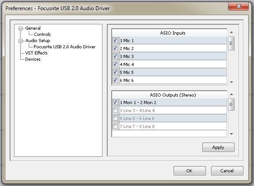Select the 3 Mic 3 row label
The width and height of the screenshot is (254, 186).
click(127, 56)
